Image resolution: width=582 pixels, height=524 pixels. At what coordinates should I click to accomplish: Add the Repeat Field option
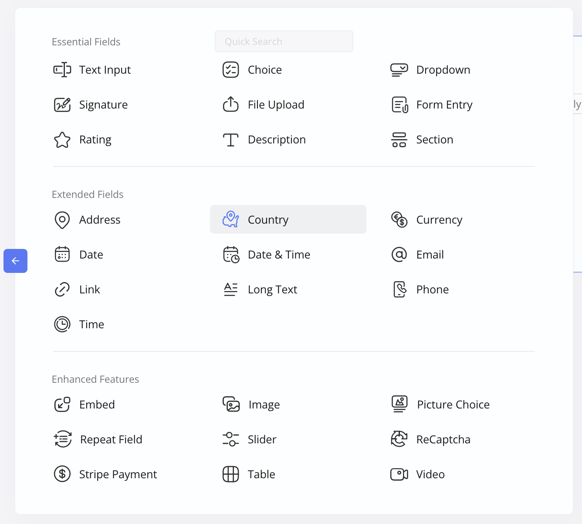pyautogui.click(x=111, y=439)
